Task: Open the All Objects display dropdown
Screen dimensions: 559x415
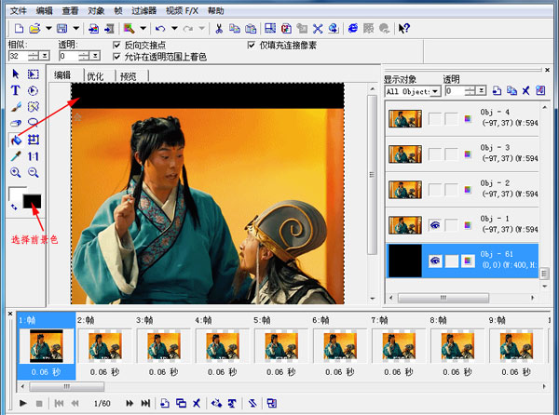Action: (x=434, y=91)
